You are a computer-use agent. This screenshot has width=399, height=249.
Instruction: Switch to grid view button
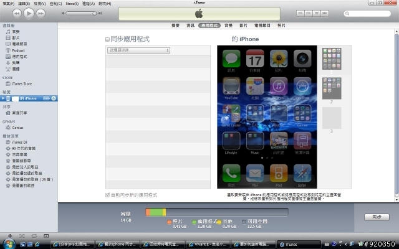point(317,13)
